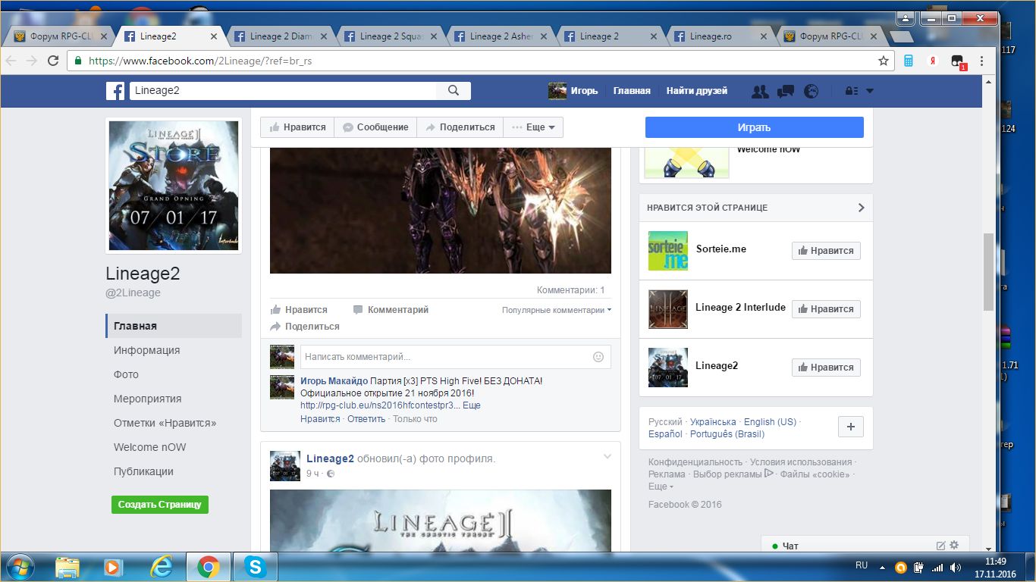Open Welcome nOW sidebar section
Image resolution: width=1036 pixels, height=582 pixels.
[150, 447]
